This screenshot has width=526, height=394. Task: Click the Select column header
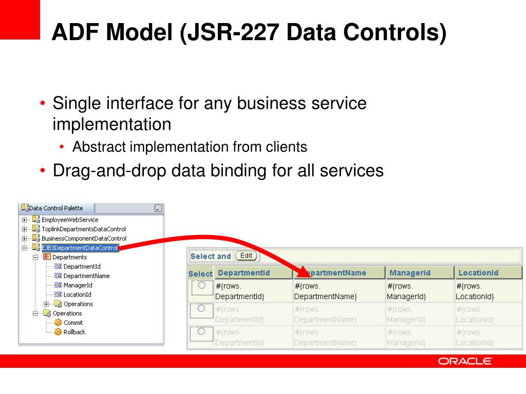pyautogui.click(x=200, y=274)
